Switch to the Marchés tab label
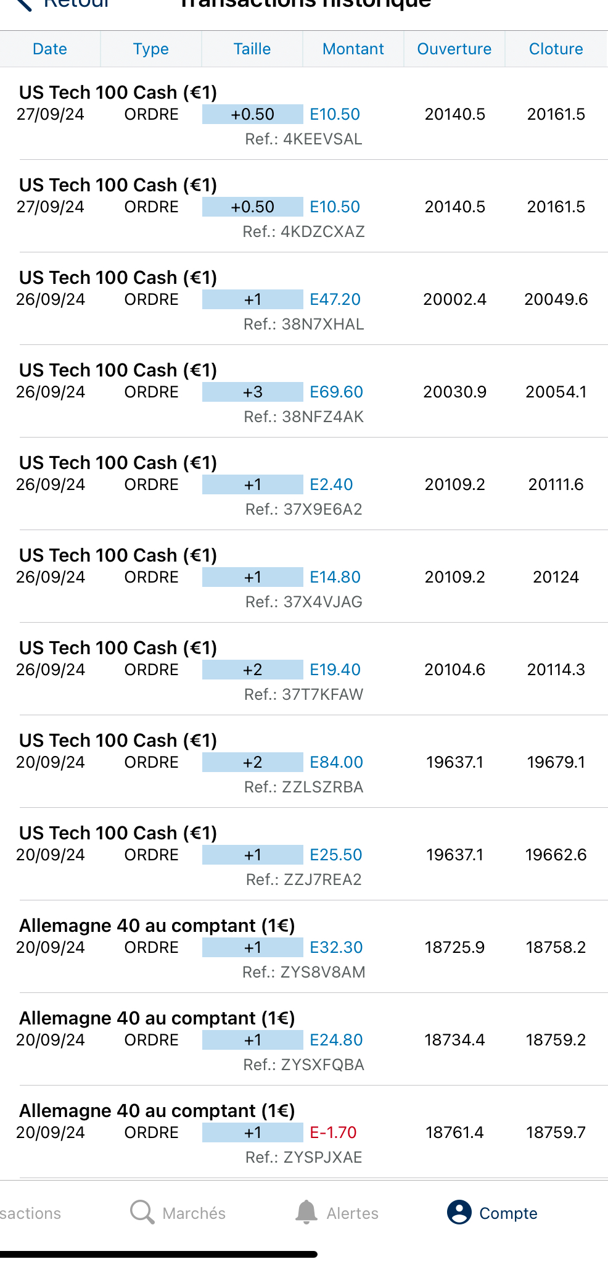This screenshot has height=1267, width=608. click(x=194, y=1213)
